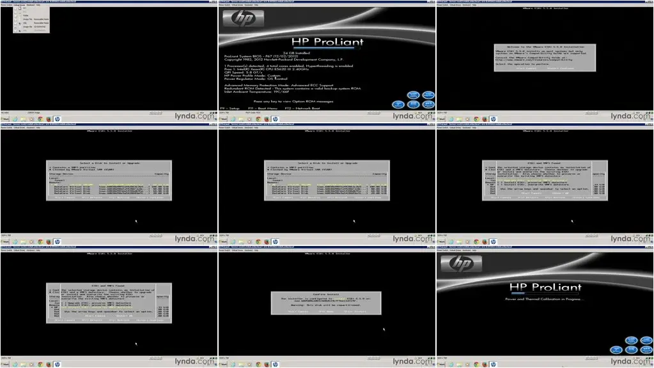This screenshot has width=654, height=368.
Task: Open Firefox in the ESXi welcome dialog frame
Action: [x=485, y=119]
